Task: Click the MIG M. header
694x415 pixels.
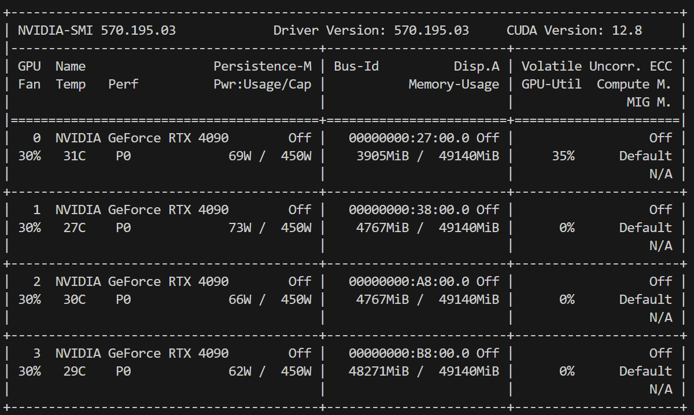Action: (x=649, y=102)
